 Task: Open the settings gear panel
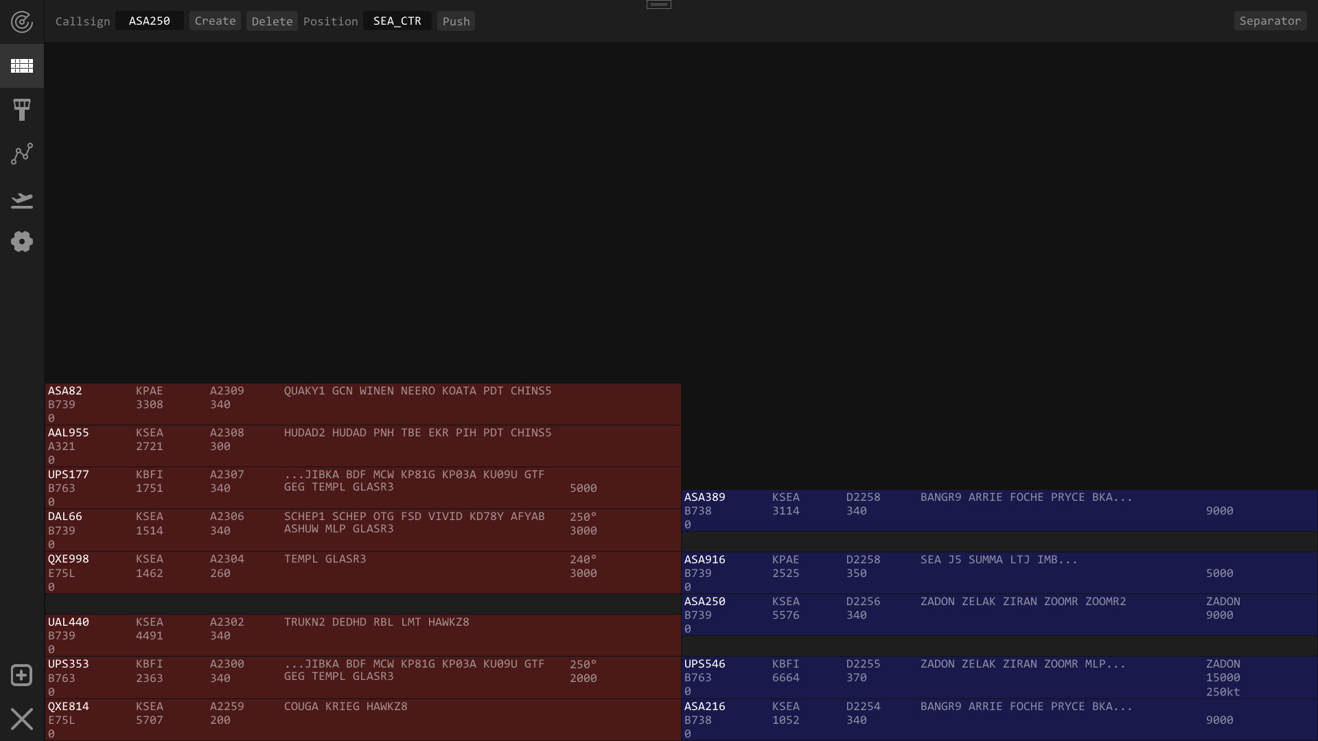[x=21, y=242]
